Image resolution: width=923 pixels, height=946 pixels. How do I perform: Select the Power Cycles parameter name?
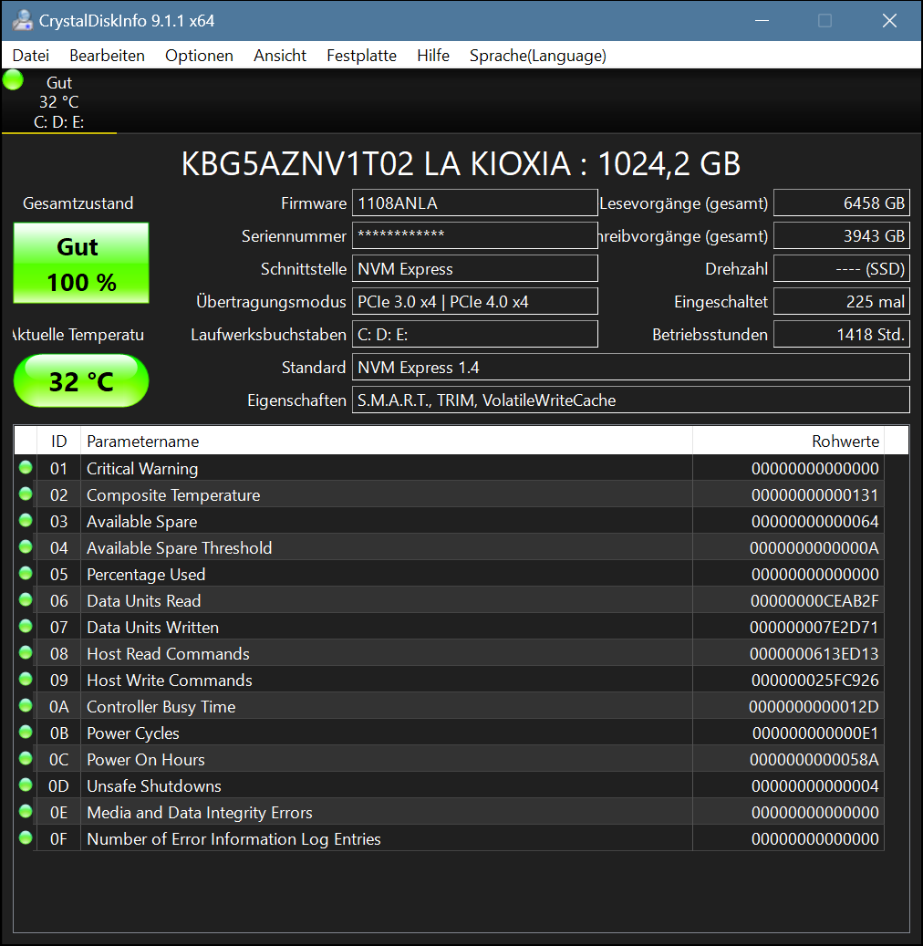pyautogui.click(x=133, y=733)
